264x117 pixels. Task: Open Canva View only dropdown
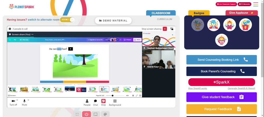click(x=24, y=40)
